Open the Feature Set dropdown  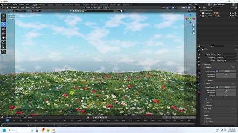pos(226,57)
